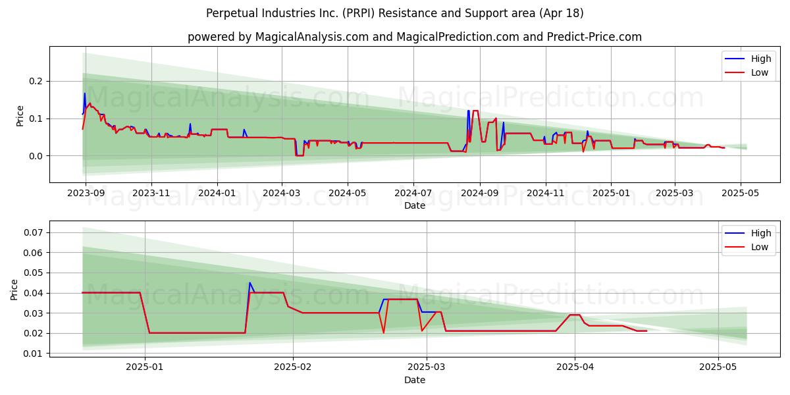Click '2025-01' tick on lower chart axis

[x=145, y=367]
